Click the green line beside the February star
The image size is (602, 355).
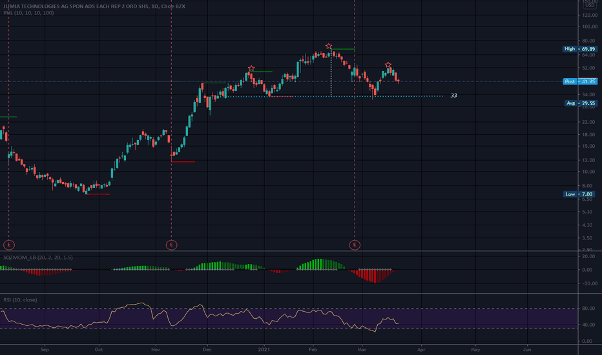coord(343,49)
